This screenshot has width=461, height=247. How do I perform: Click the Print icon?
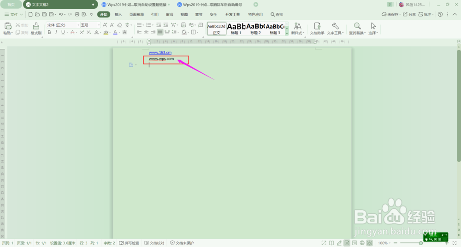point(77,14)
